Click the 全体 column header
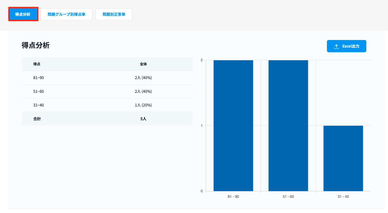The width and height of the screenshot is (388, 213). tap(143, 64)
